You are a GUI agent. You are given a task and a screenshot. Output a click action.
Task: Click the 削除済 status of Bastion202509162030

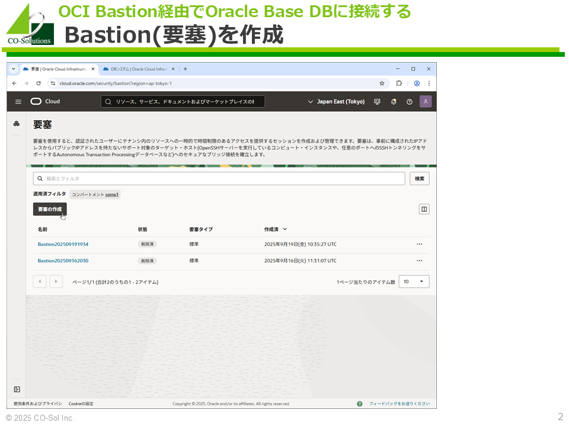pyautogui.click(x=148, y=261)
